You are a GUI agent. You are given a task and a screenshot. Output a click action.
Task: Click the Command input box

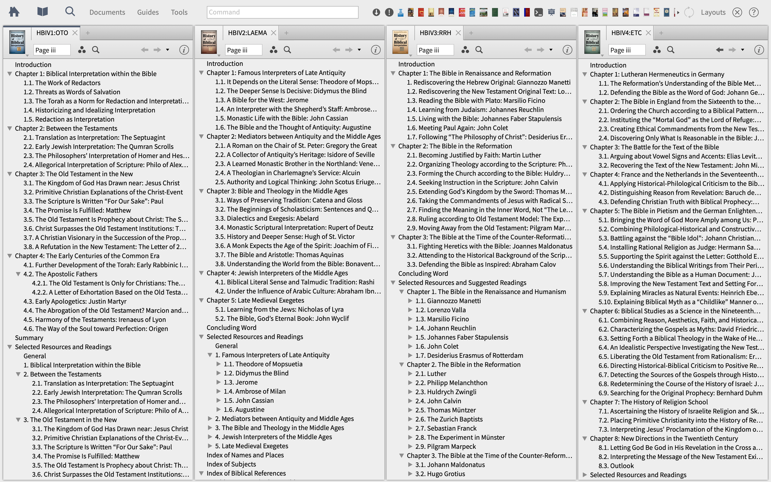coord(282,12)
